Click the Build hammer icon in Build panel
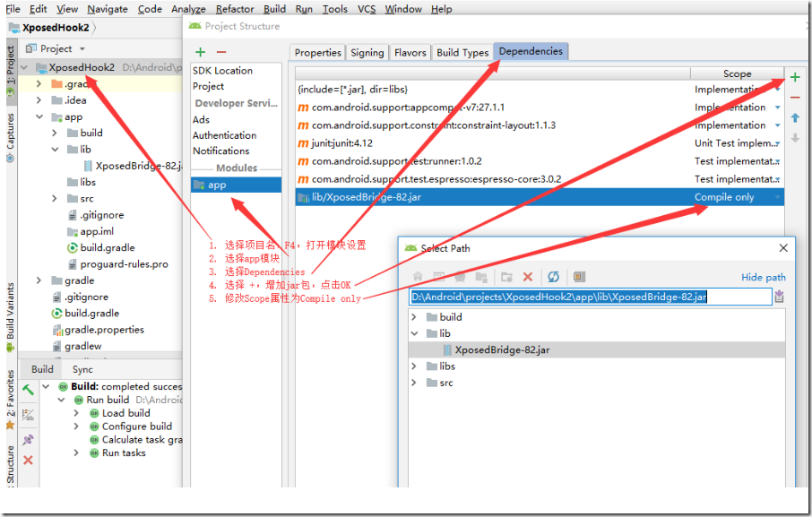 (x=29, y=390)
